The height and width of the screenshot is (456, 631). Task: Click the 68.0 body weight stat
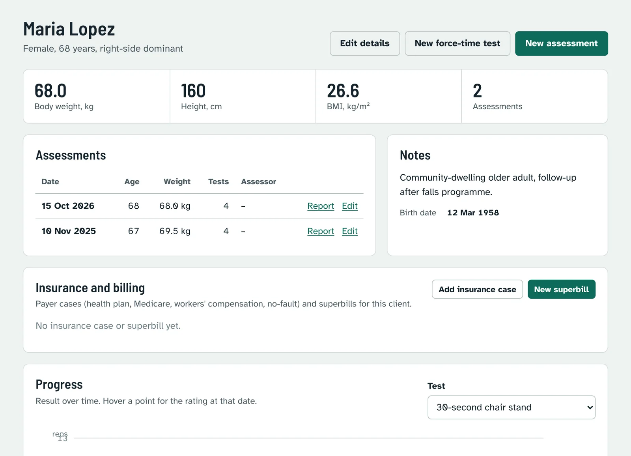click(50, 91)
